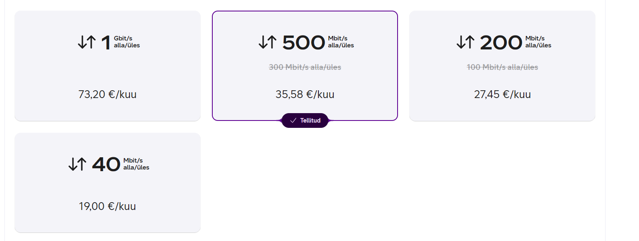Select the 1 Gbit/s internet plan card
Screen dimensions: 639x241
(x=107, y=66)
